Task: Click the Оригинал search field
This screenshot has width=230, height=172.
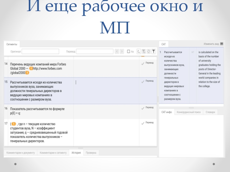Action: 40,51
